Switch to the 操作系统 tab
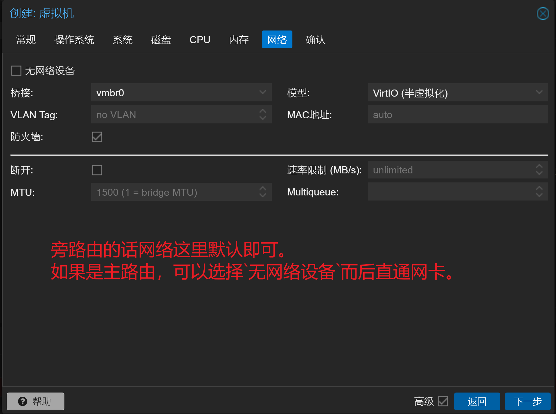This screenshot has height=414, width=556. tap(74, 40)
